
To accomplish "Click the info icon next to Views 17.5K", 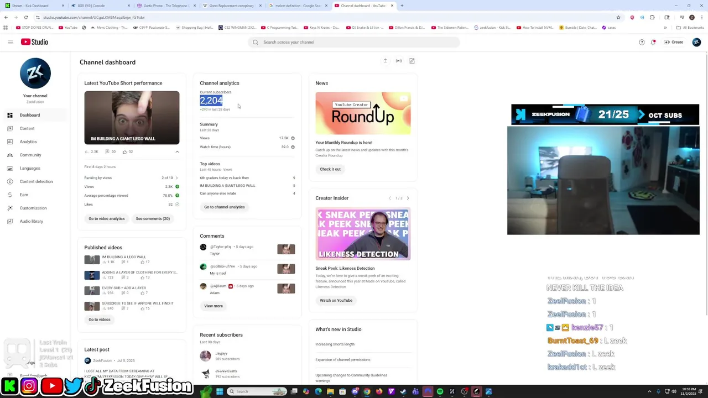I will tap(293, 138).
